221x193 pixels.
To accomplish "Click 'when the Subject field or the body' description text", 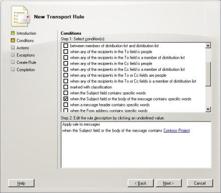I will pos(112,131).
